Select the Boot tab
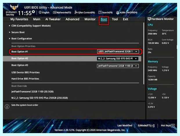The width and height of the screenshot is (180, 136). pyautogui.click(x=104, y=19)
